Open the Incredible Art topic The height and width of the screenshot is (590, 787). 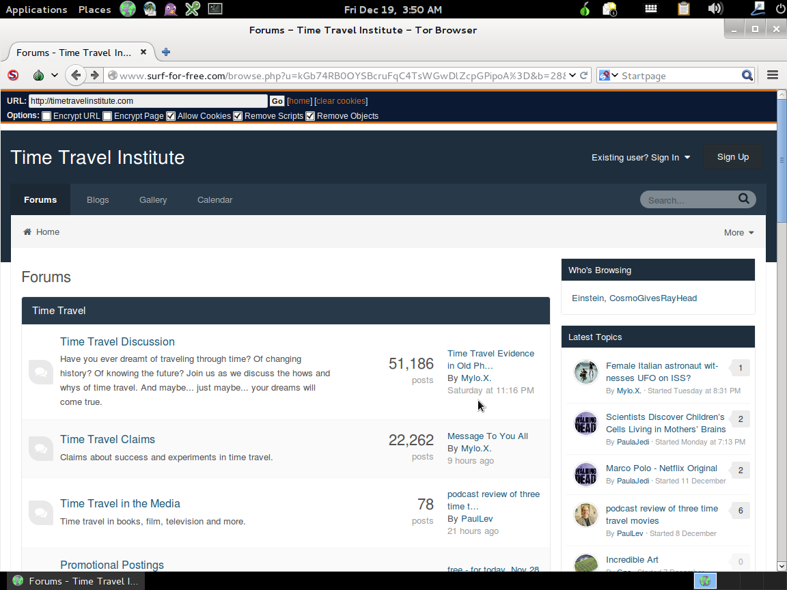(632, 559)
